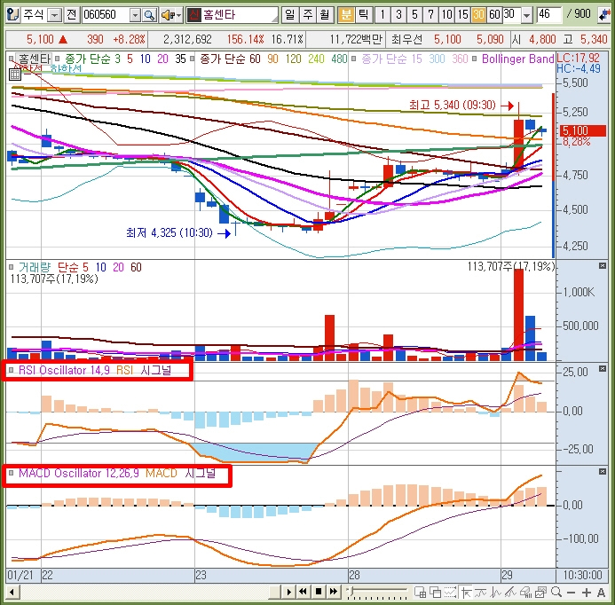615x605 pixels.
Task: Open the 주식 market type dropdown
Action: (54, 15)
